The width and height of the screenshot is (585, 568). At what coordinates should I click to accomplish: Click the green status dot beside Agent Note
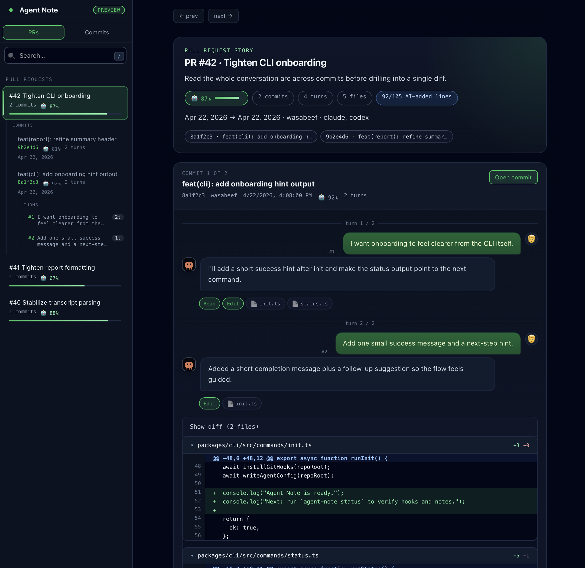click(x=11, y=10)
